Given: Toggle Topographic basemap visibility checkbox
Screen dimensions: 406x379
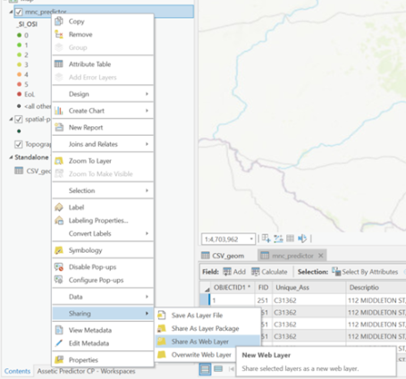Looking at the screenshot, I should 19,144.
